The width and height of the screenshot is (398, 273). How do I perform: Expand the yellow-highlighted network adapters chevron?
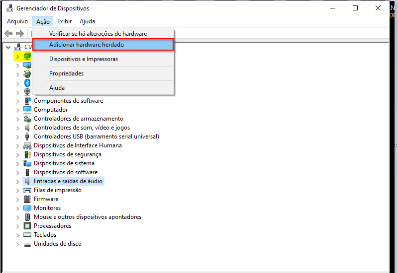click(17, 57)
